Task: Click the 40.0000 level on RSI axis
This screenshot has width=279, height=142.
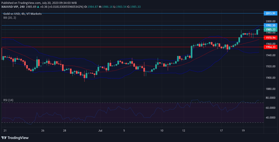Action: 270,117
